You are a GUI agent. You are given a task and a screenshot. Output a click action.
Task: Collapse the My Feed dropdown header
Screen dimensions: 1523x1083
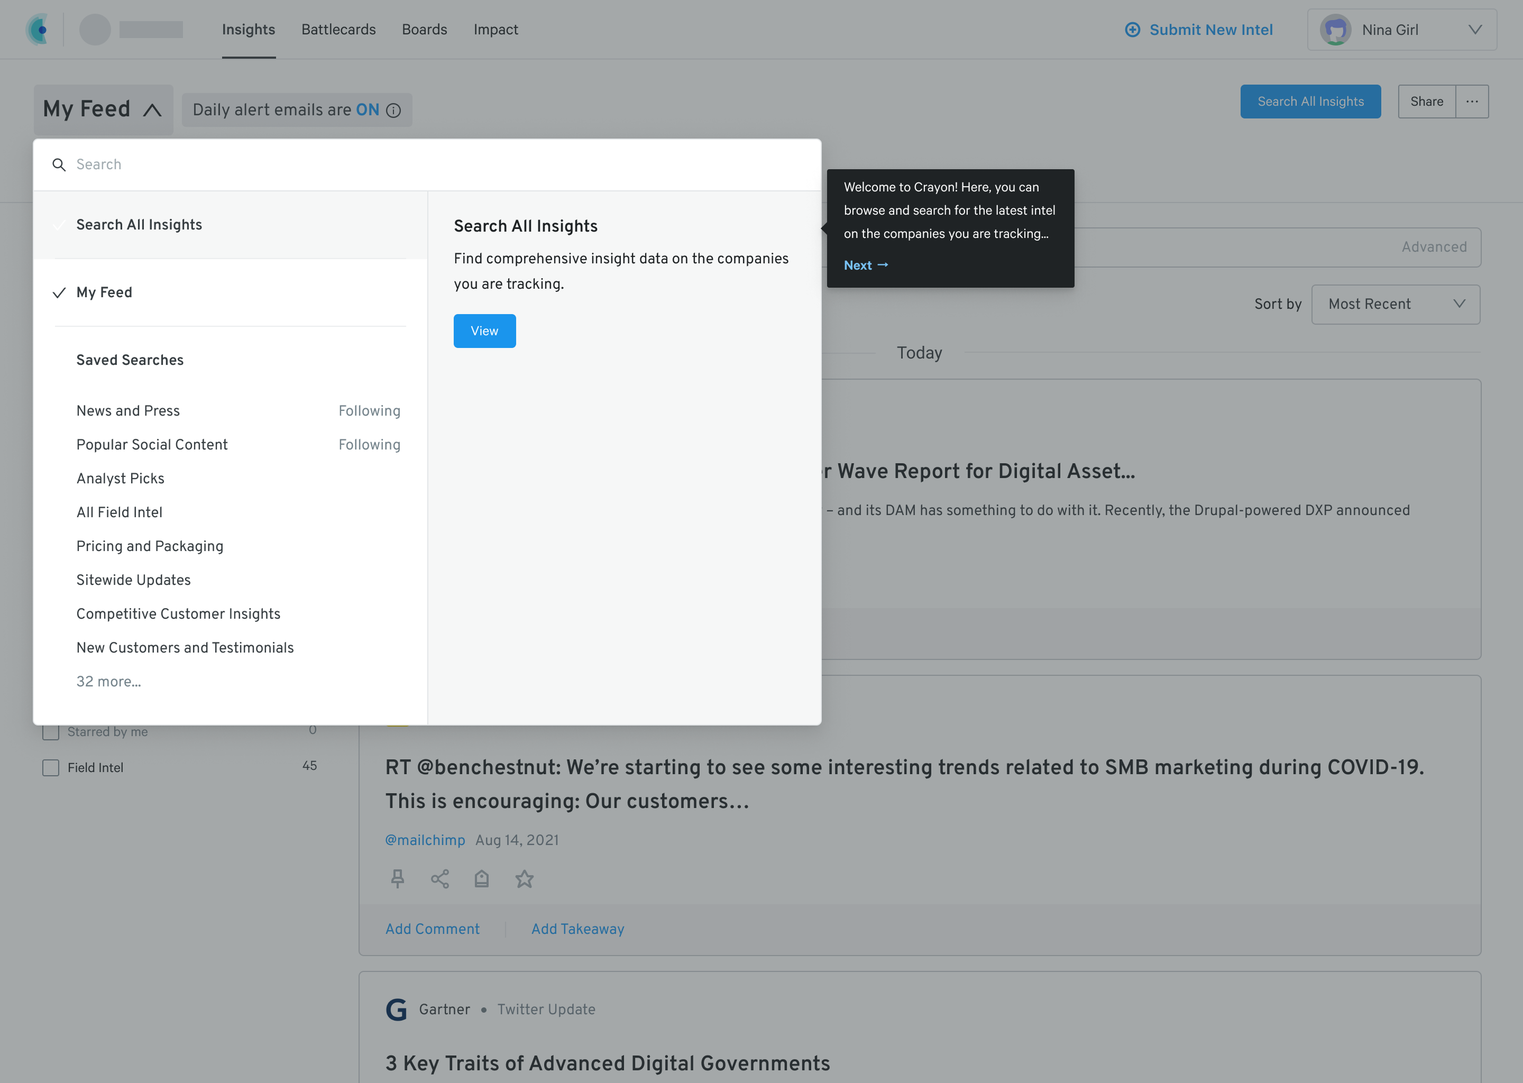103,109
